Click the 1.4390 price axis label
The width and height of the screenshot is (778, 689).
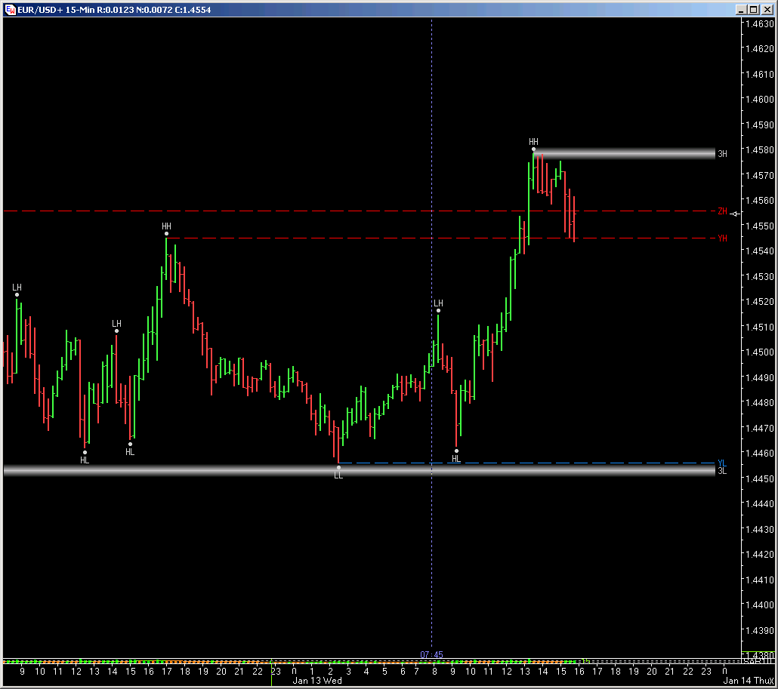pyautogui.click(x=760, y=630)
